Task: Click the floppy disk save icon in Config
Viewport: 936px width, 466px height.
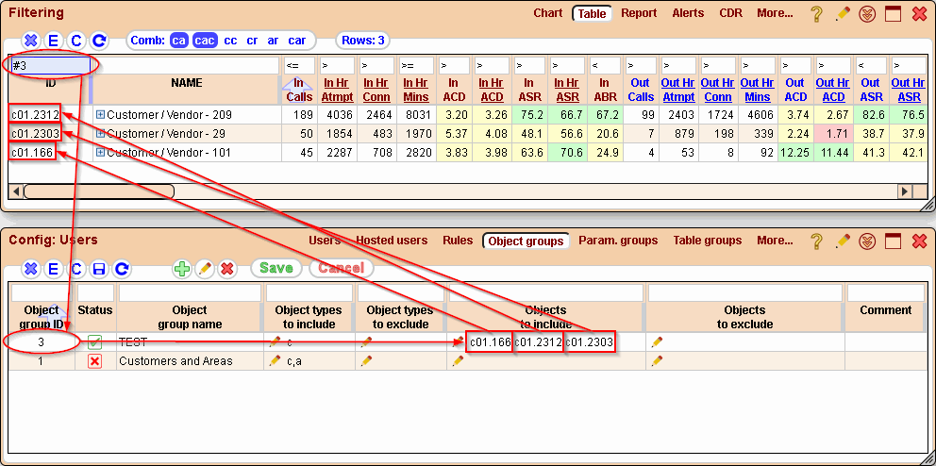Action: click(98, 269)
